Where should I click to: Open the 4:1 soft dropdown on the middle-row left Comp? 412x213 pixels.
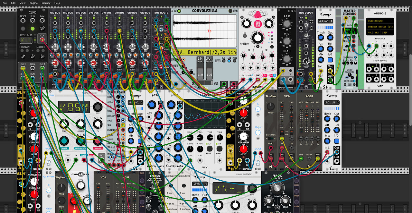point(135,102)
